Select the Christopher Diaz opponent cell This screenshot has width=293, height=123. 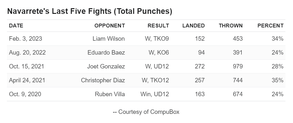(x=103, y=80)
